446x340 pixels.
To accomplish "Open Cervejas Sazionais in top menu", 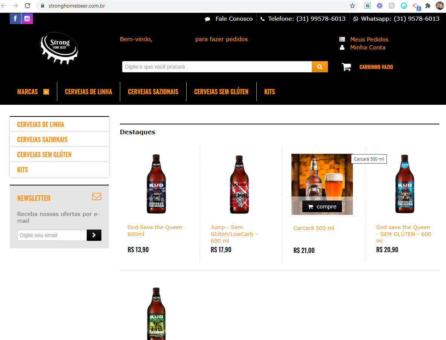I will 153,92.
